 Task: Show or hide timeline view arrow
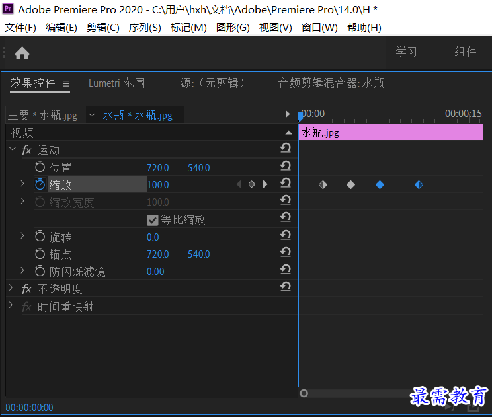pyautogui.click(x=288, y=114)
